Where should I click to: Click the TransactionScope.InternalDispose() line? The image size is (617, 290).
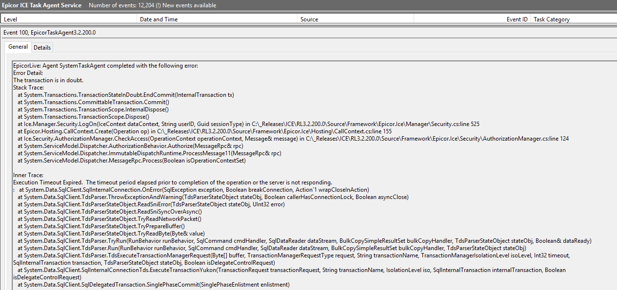[93, 109]
